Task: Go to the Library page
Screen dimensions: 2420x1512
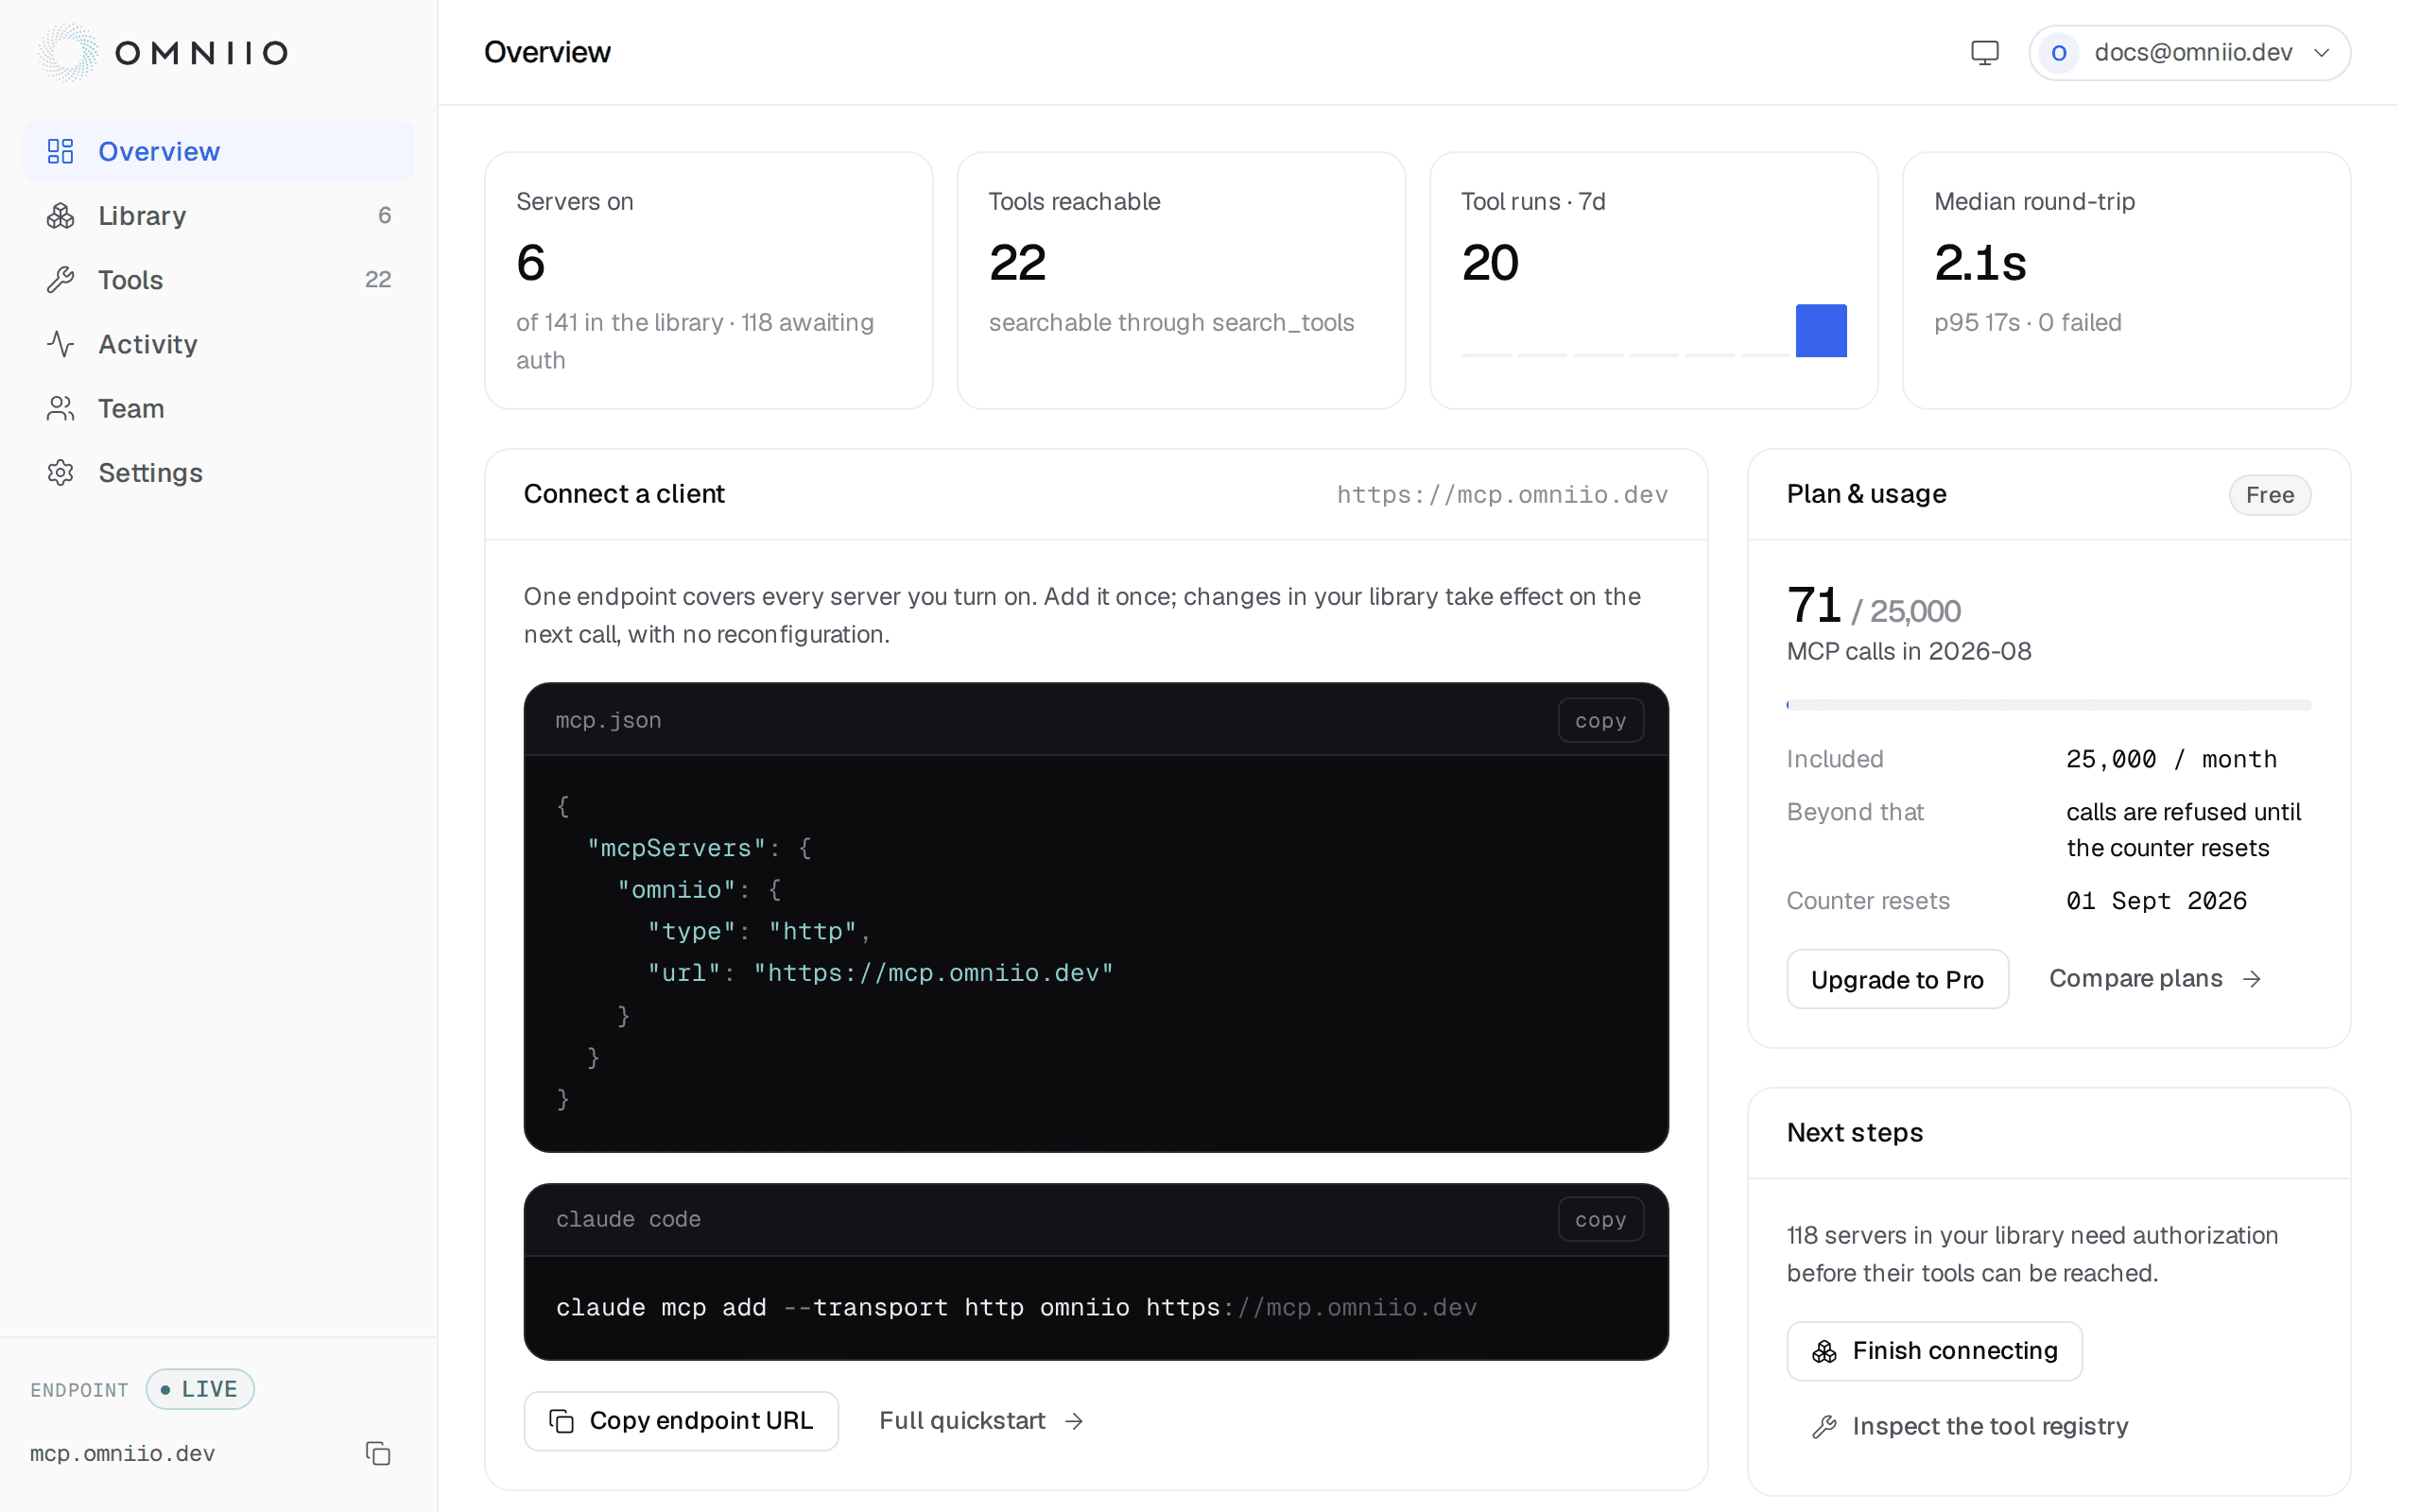Action: tap(218, 215)
